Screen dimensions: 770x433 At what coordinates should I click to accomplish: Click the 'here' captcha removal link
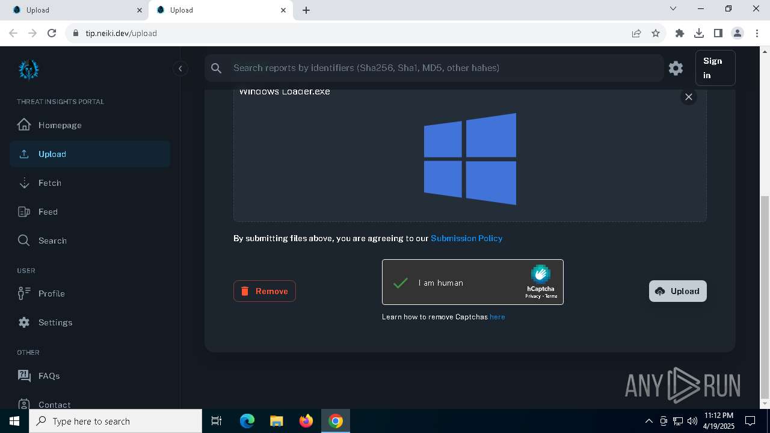(497, 317)
